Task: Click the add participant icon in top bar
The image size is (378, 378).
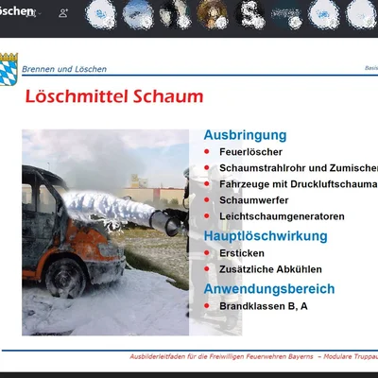Action: tap(63, 13)
